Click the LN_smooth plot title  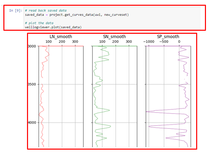coord(61,36)
